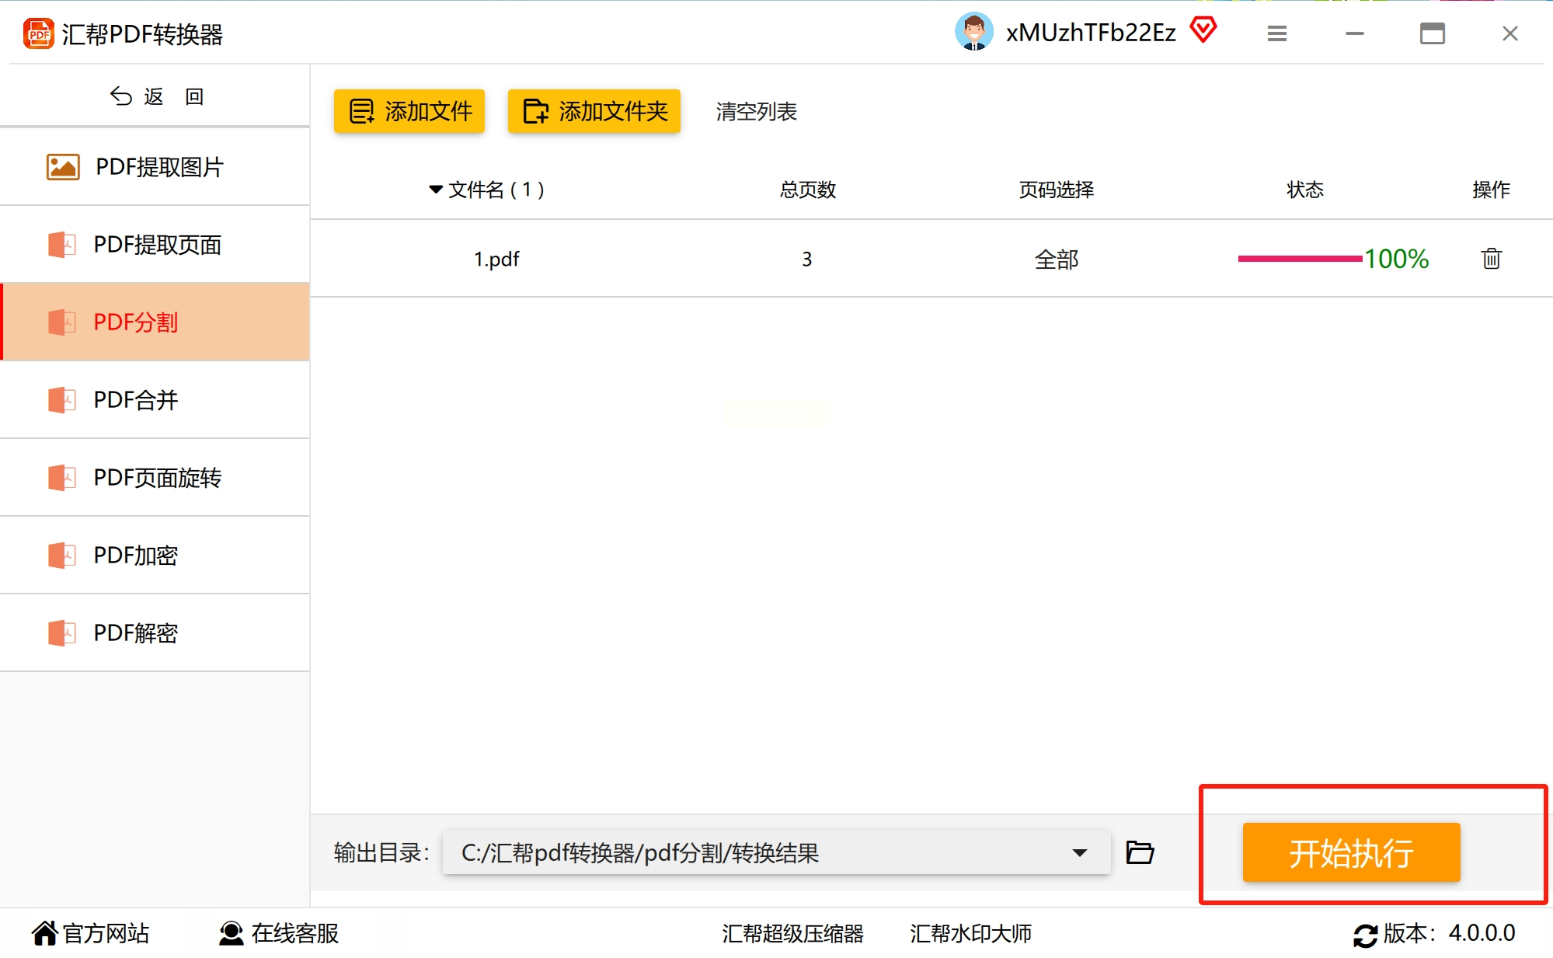Expand the output directory dropdown arrow
The image size is (1553, 958).
point(1079,853)
